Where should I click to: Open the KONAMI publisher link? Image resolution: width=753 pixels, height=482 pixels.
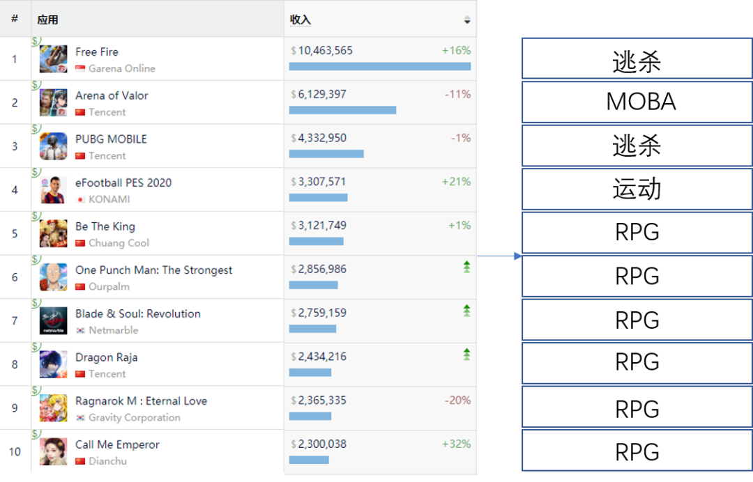[109, 199]
